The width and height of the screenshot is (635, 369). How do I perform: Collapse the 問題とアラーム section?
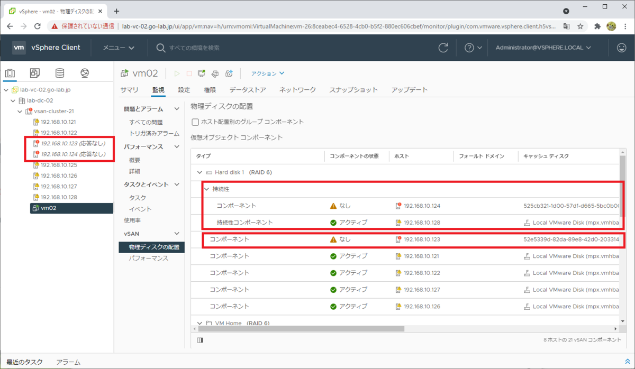pos(177,109)
